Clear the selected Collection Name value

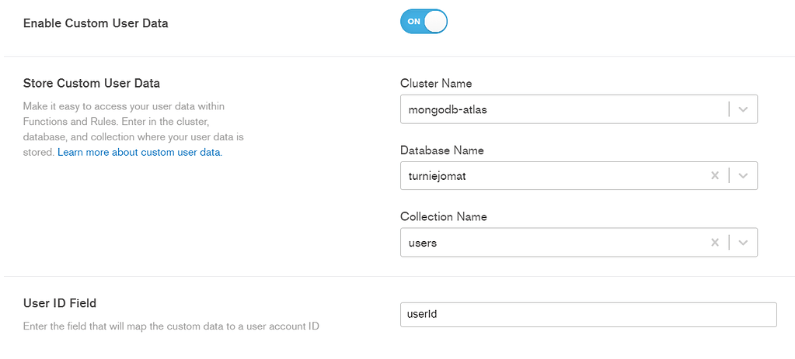pos(715,243)
